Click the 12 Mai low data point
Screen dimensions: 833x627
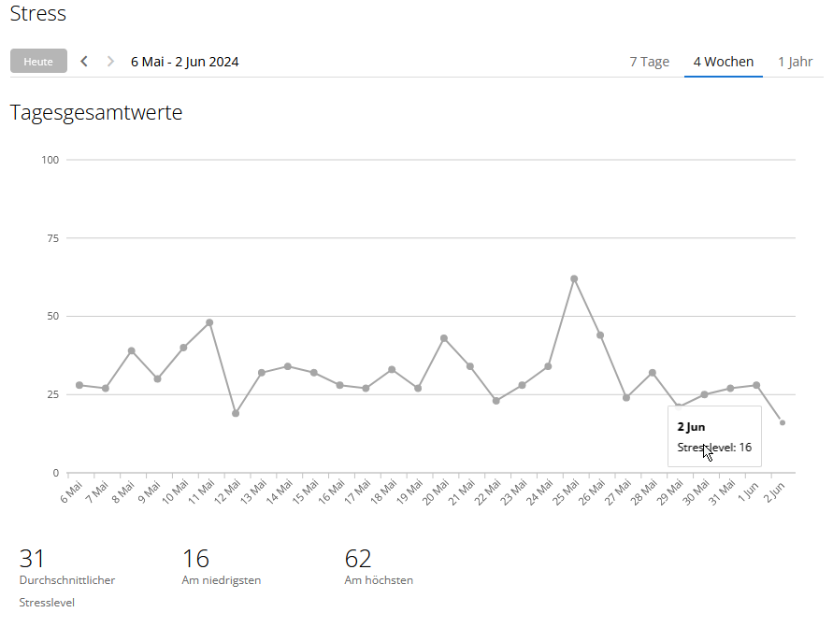236,413
